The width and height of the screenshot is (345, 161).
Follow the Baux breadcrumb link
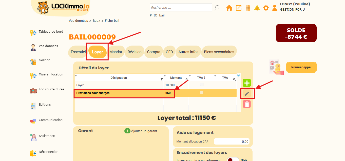pyautogui.click(x=97, y=21)
